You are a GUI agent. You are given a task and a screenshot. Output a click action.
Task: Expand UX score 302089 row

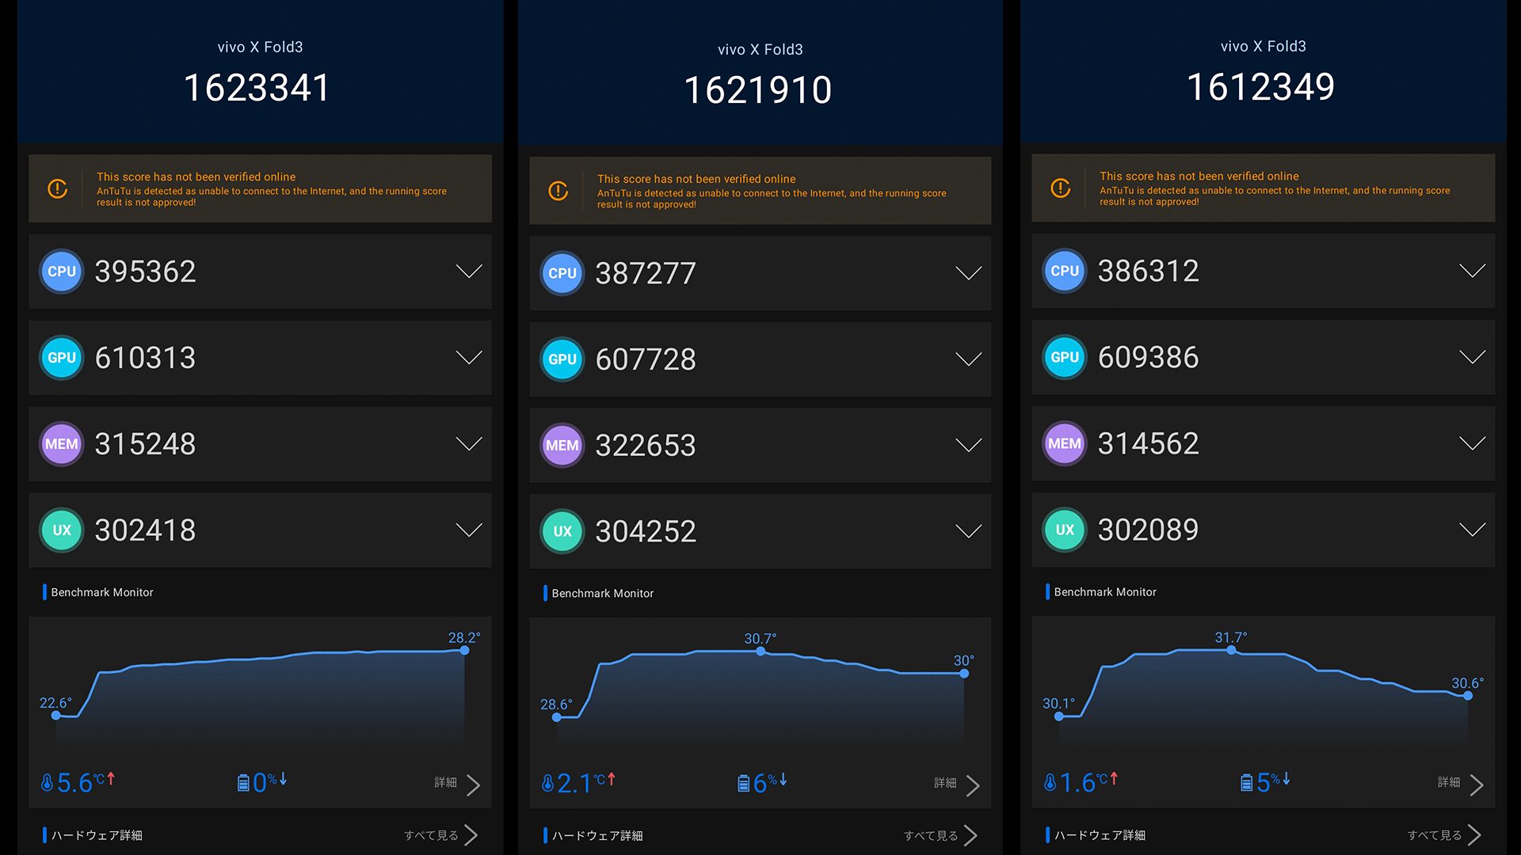(x=1472, y=530)
